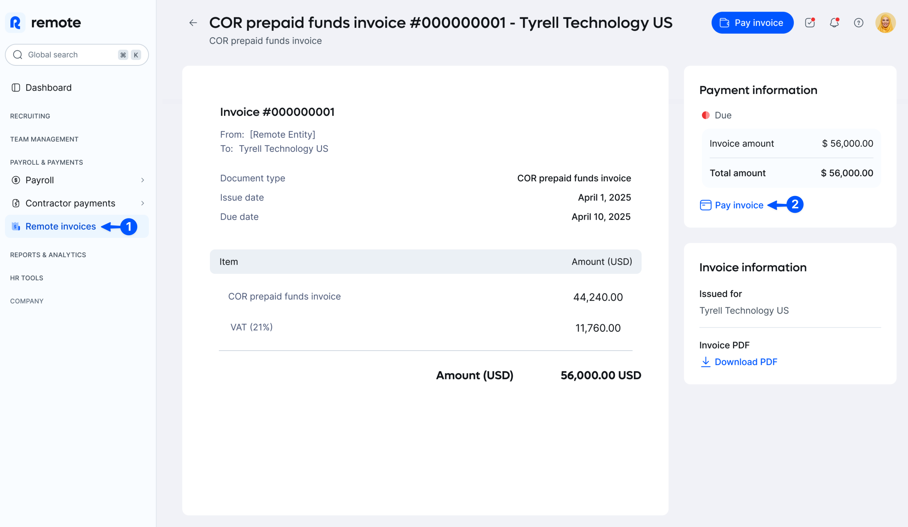Expand the Recruiting section
Image resolution: width=908 pixels, height=527 pixels.
(x=30, y=116)
